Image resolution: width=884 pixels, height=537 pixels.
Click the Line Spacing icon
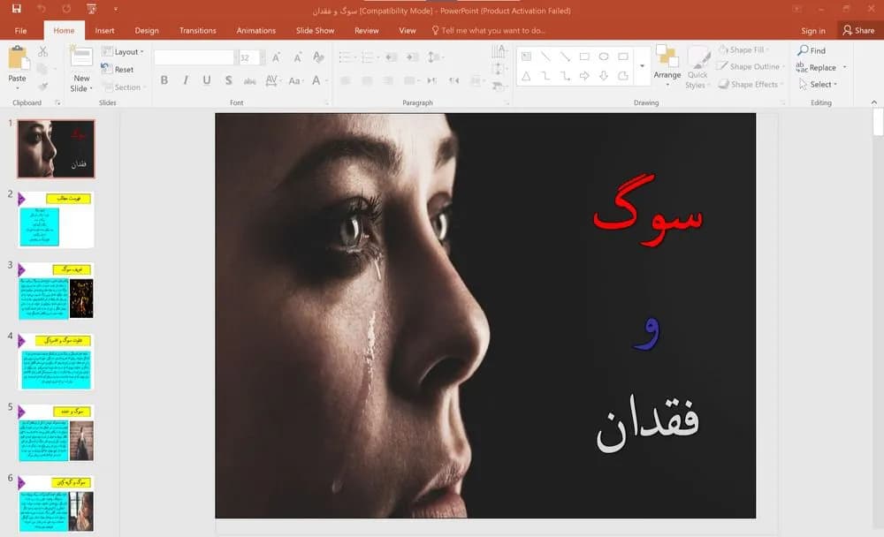pos(435,57)
